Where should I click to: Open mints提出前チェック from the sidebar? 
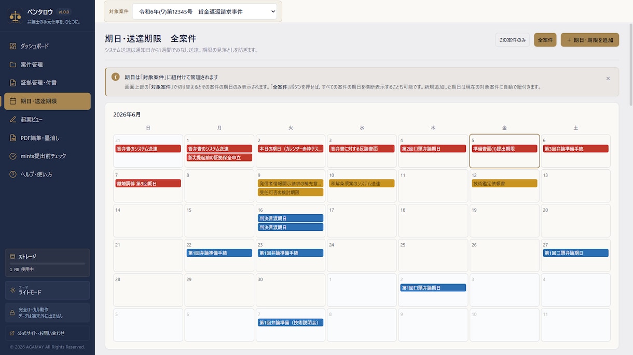pos(47,156)
